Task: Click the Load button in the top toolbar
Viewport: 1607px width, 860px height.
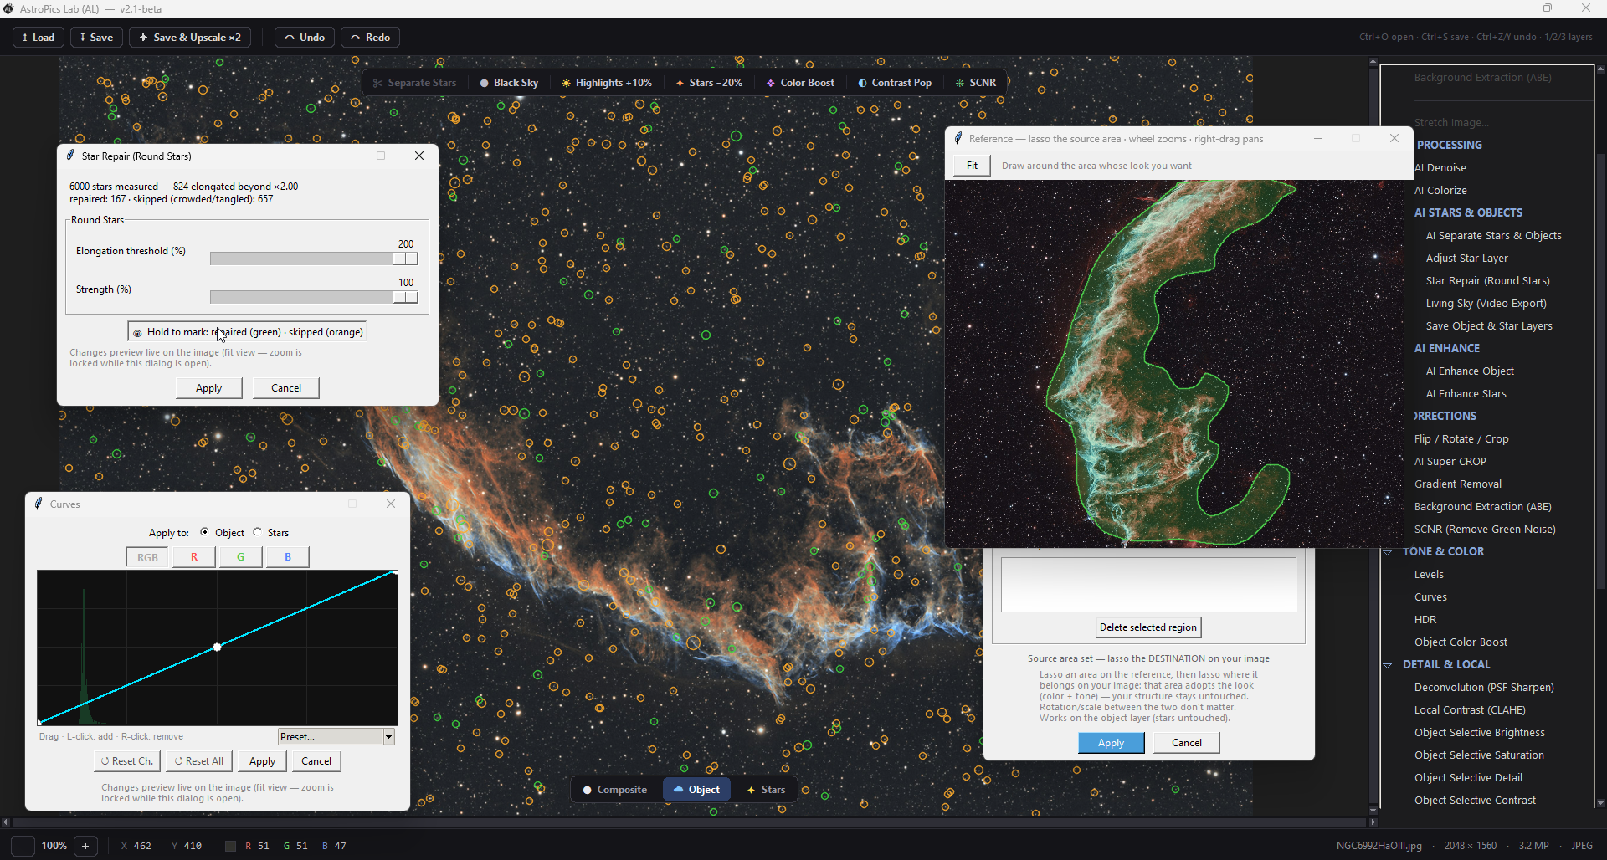Action: coord(39,38)
